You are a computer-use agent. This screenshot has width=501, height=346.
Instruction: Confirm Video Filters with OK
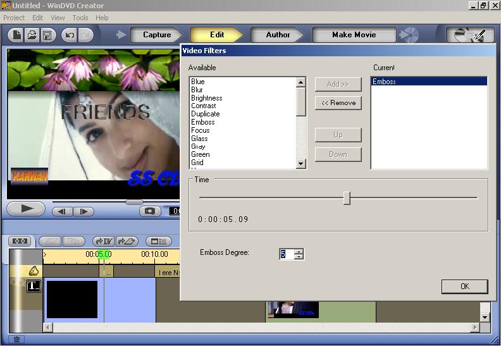click(464, 287)
